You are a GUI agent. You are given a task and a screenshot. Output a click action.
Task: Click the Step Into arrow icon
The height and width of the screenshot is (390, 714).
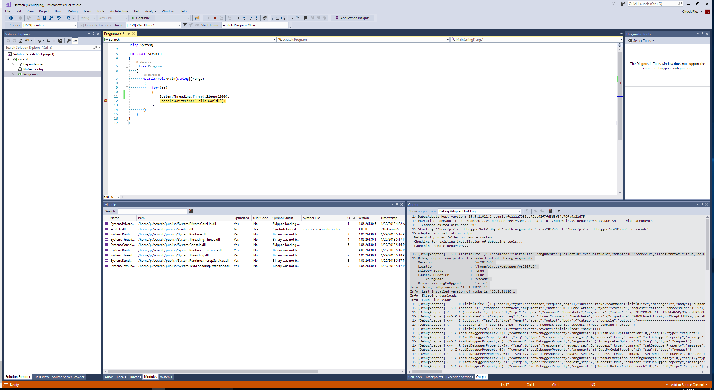click(x=244, y=18)
